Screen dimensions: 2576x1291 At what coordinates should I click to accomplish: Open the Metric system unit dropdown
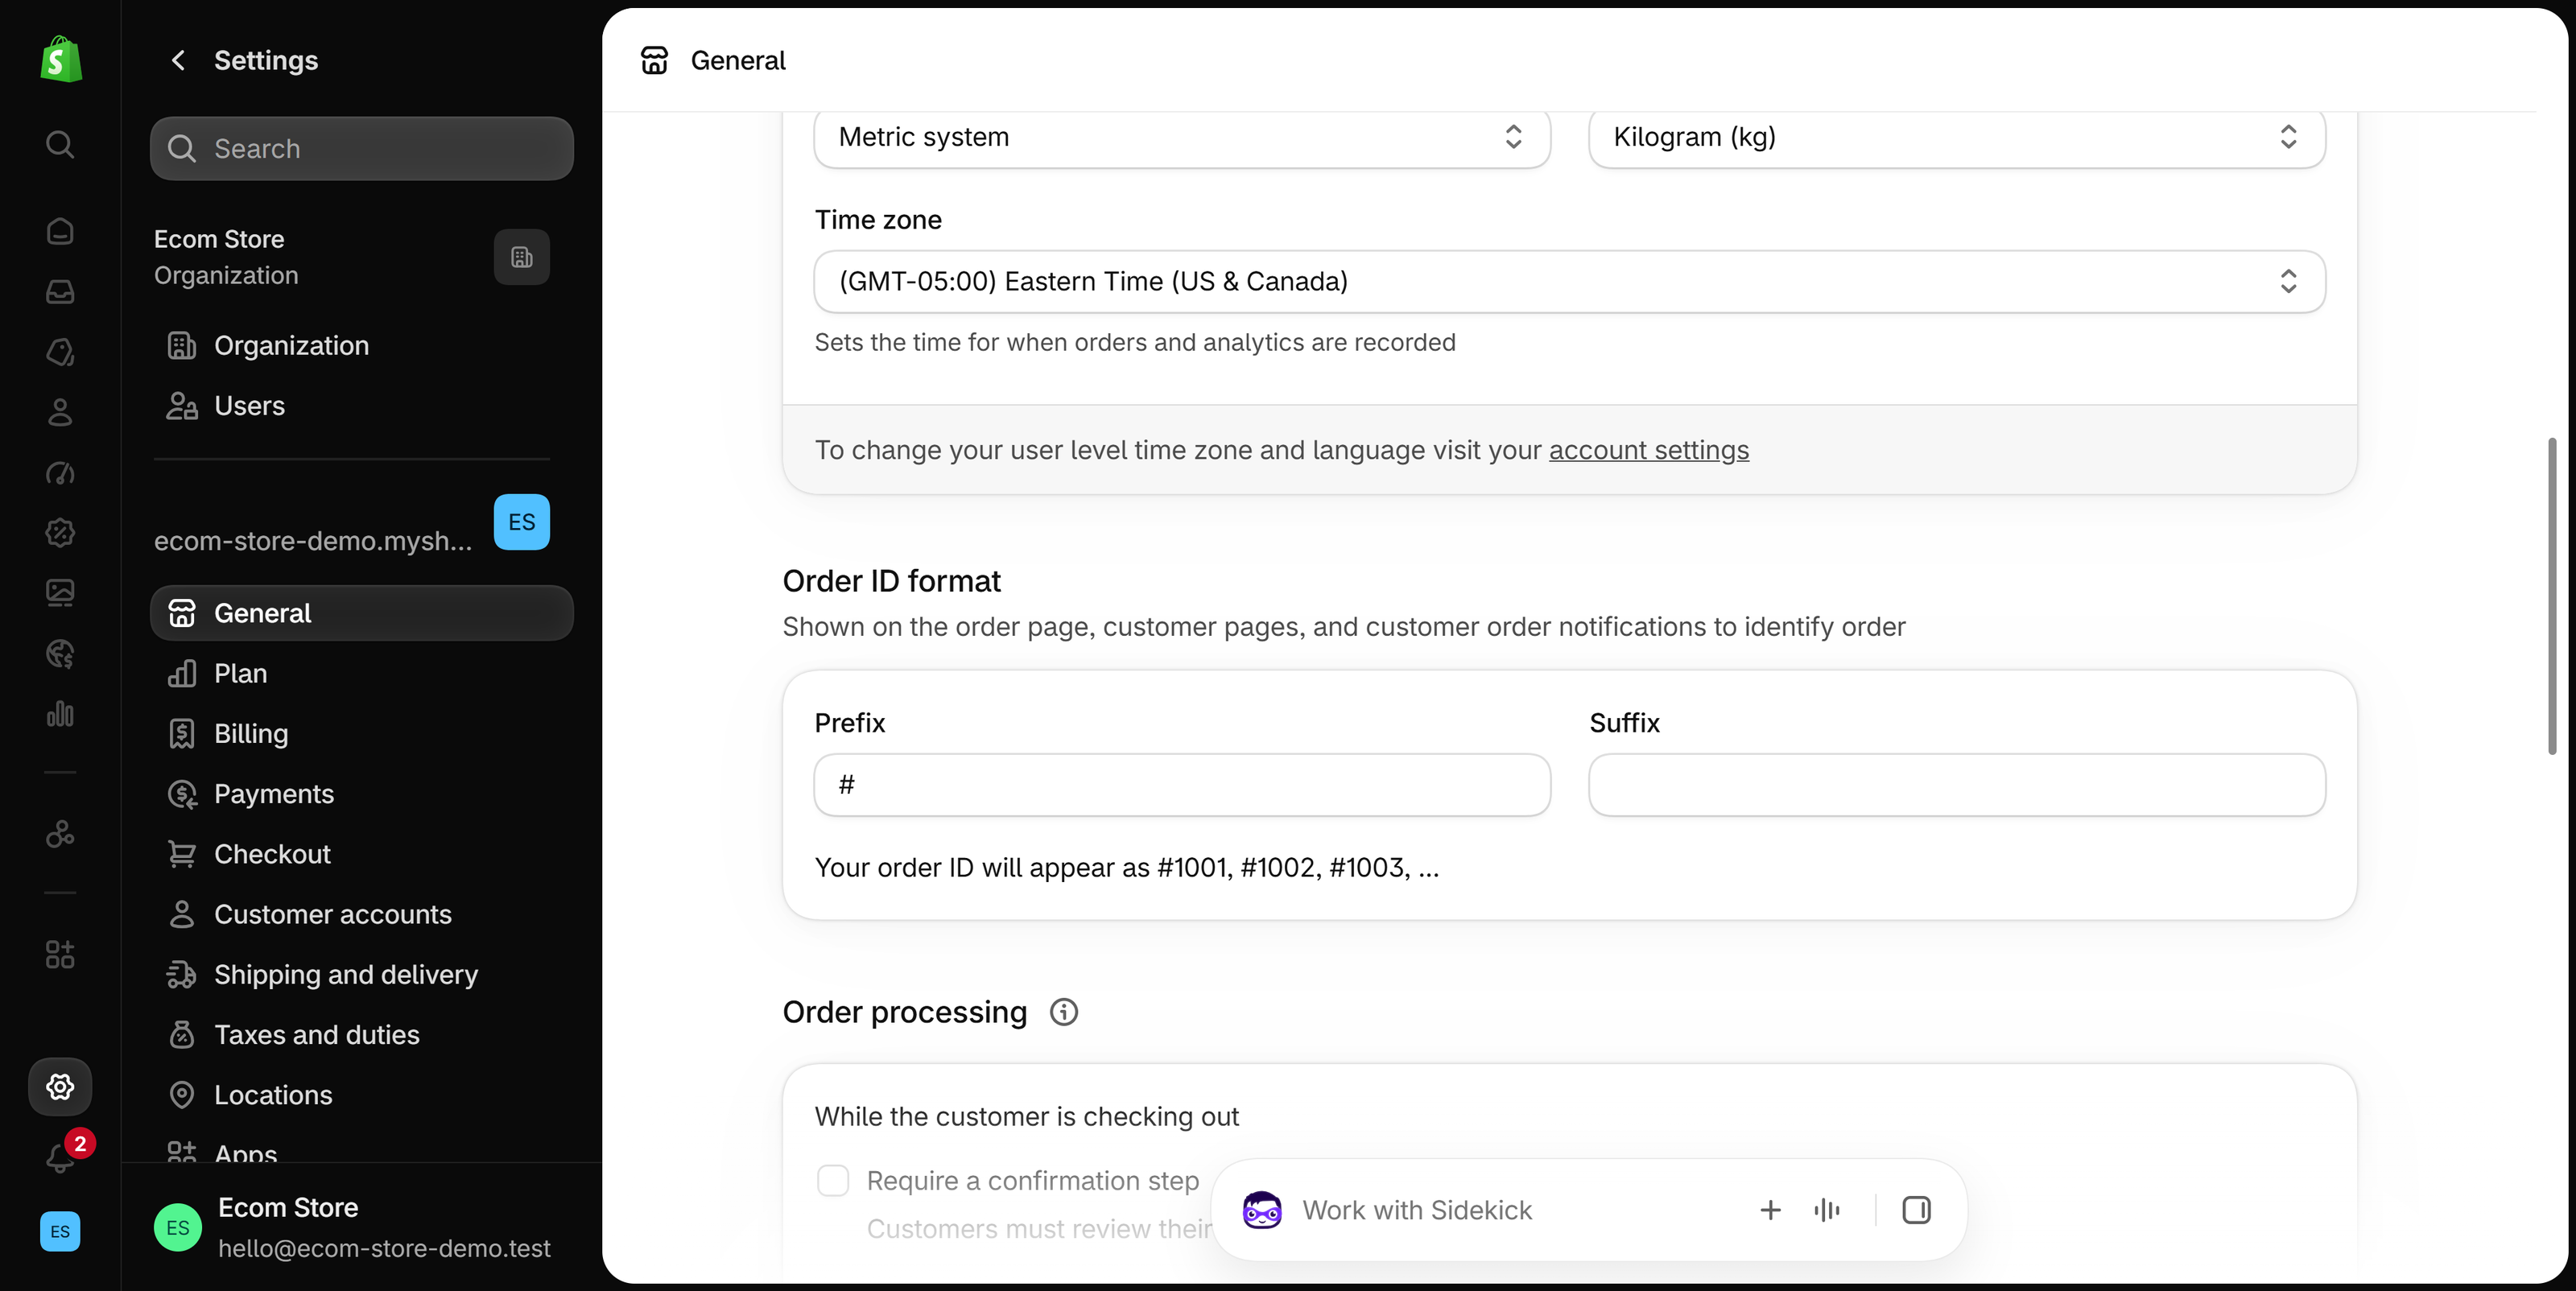(1182, 137)
